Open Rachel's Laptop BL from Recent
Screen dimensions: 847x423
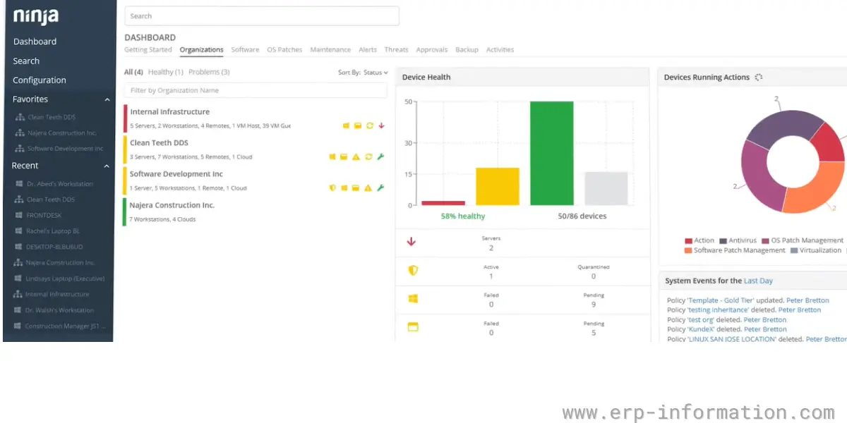53,231
